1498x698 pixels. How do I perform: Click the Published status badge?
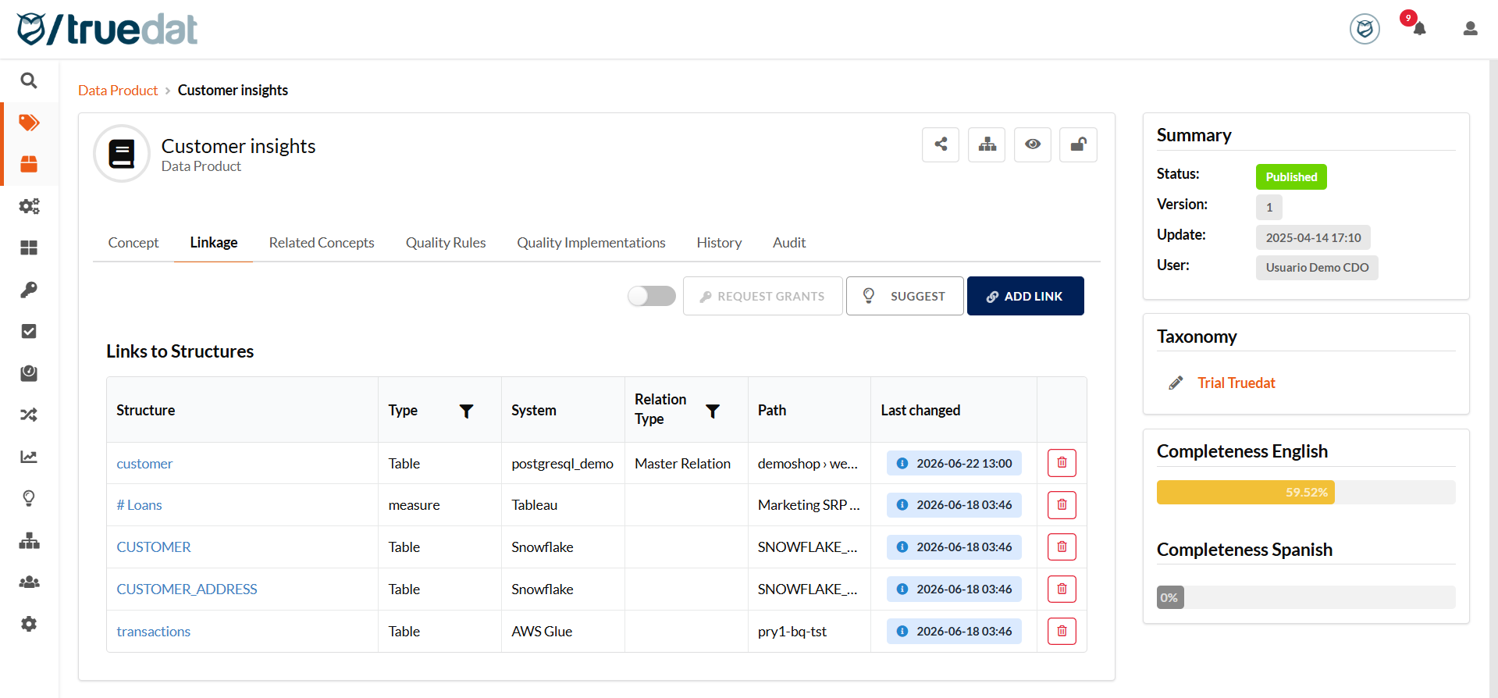[1291, 177]
